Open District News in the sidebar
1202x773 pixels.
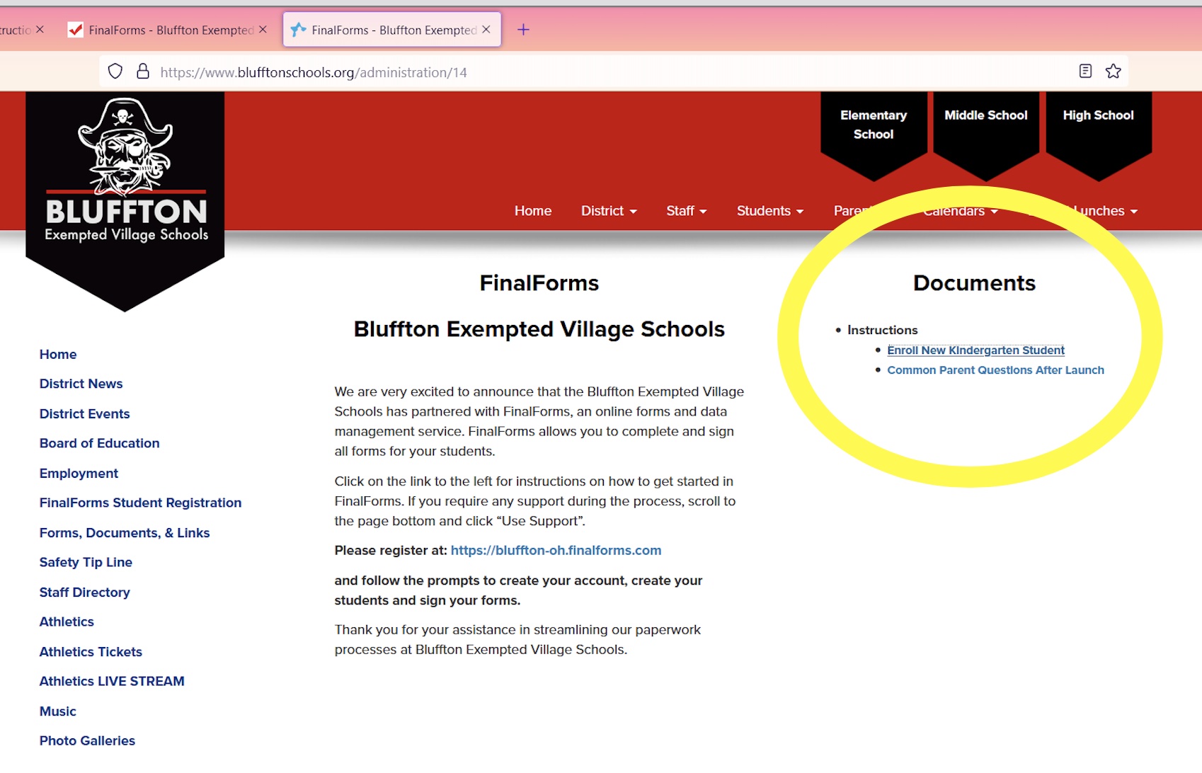pyautogui.click(x=81, y=384)
